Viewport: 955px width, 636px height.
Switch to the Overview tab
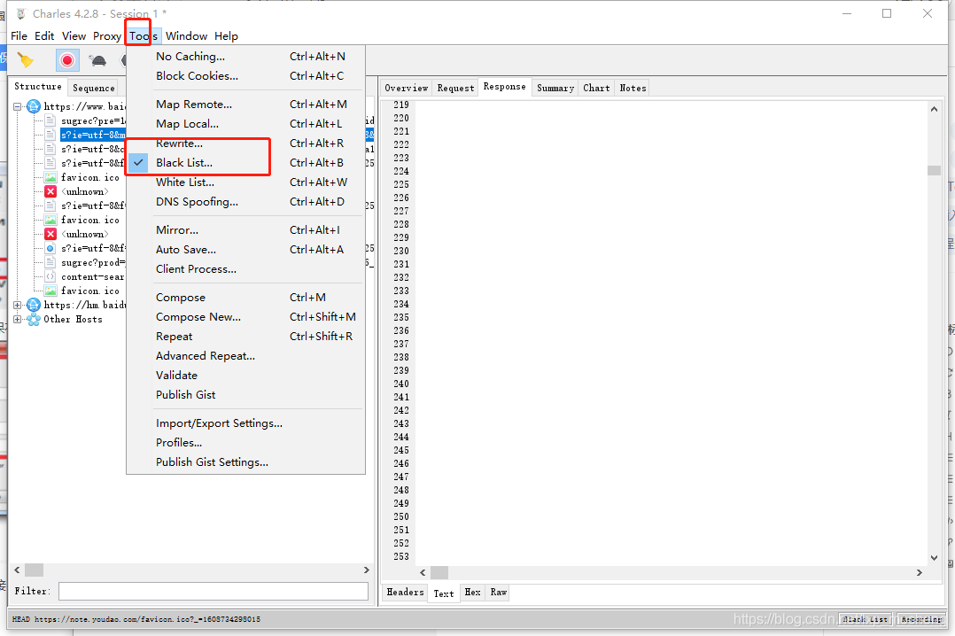(x=407, y=88)
